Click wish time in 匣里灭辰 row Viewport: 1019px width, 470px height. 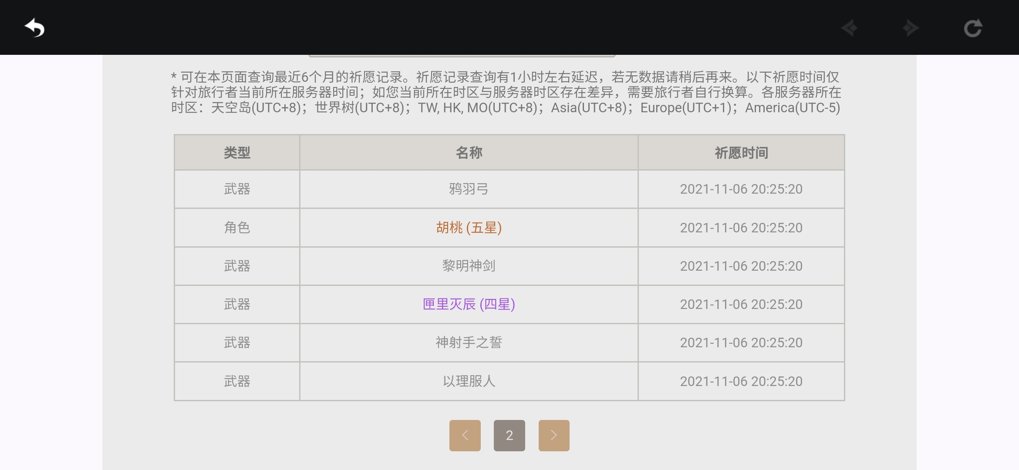point(741,304)
